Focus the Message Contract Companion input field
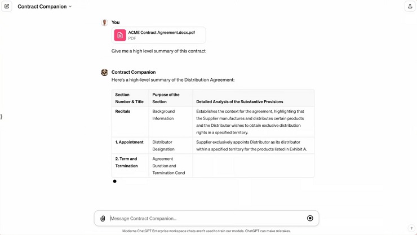This screenshot has height=235, width=417. 206,219
